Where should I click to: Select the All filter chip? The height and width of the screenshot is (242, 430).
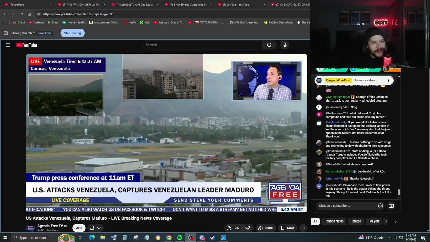[315, 221]
